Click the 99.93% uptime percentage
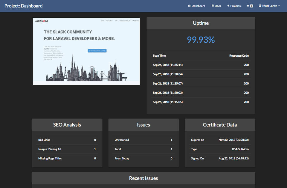The width and height of the screenshot is (287, 188). pyautogui.click(x=201, y=40)
